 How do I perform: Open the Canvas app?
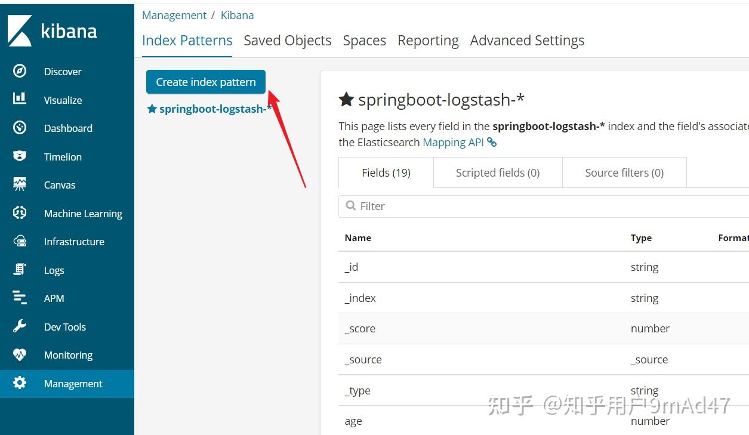(x=59, y=184)
